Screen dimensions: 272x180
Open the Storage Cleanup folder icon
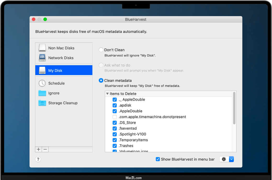click(42, 103)
